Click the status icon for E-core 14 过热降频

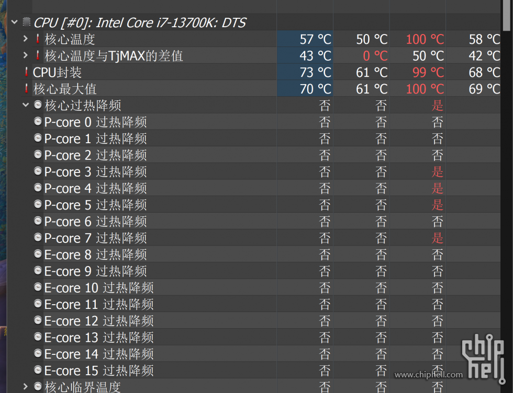point(38,354)
